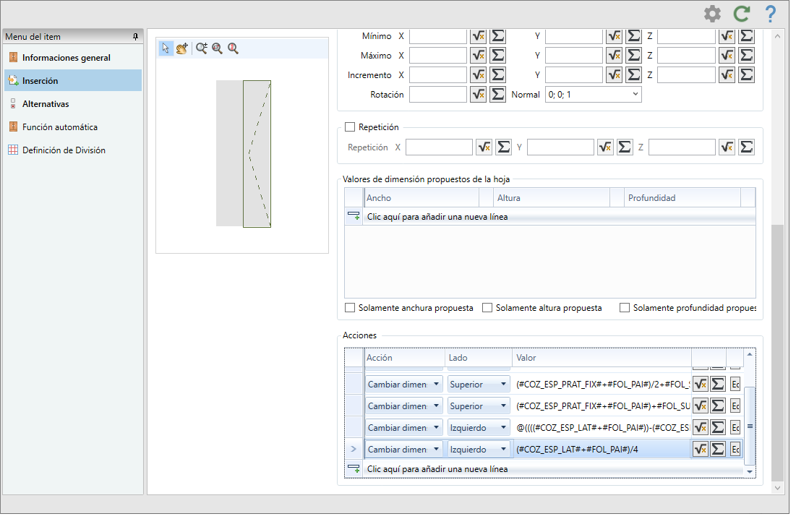Click the zoom in/out magnifier tool
The height and width of the screenshot is (519, 796).
[x=202, y=48]
